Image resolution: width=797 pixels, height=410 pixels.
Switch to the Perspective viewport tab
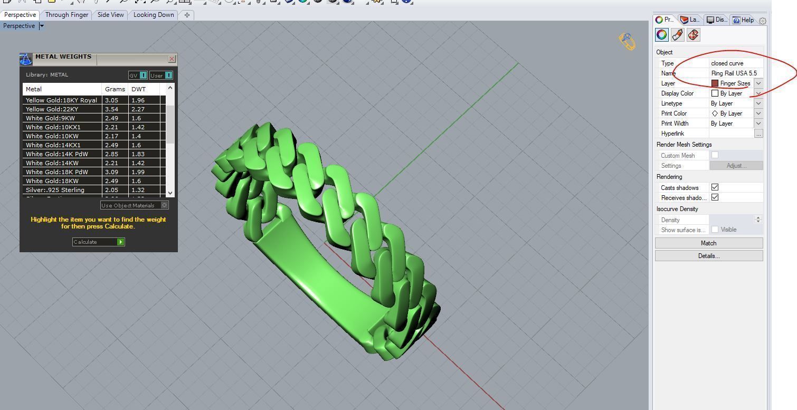click(20, 15)
